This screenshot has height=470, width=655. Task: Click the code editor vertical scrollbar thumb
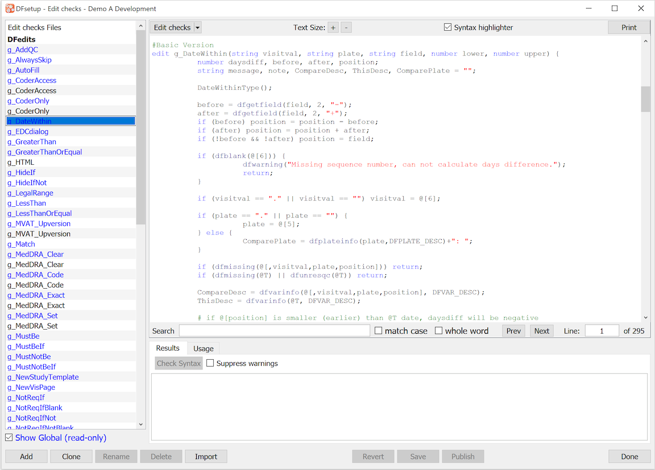pyautogui.click(x=645, y=99)
